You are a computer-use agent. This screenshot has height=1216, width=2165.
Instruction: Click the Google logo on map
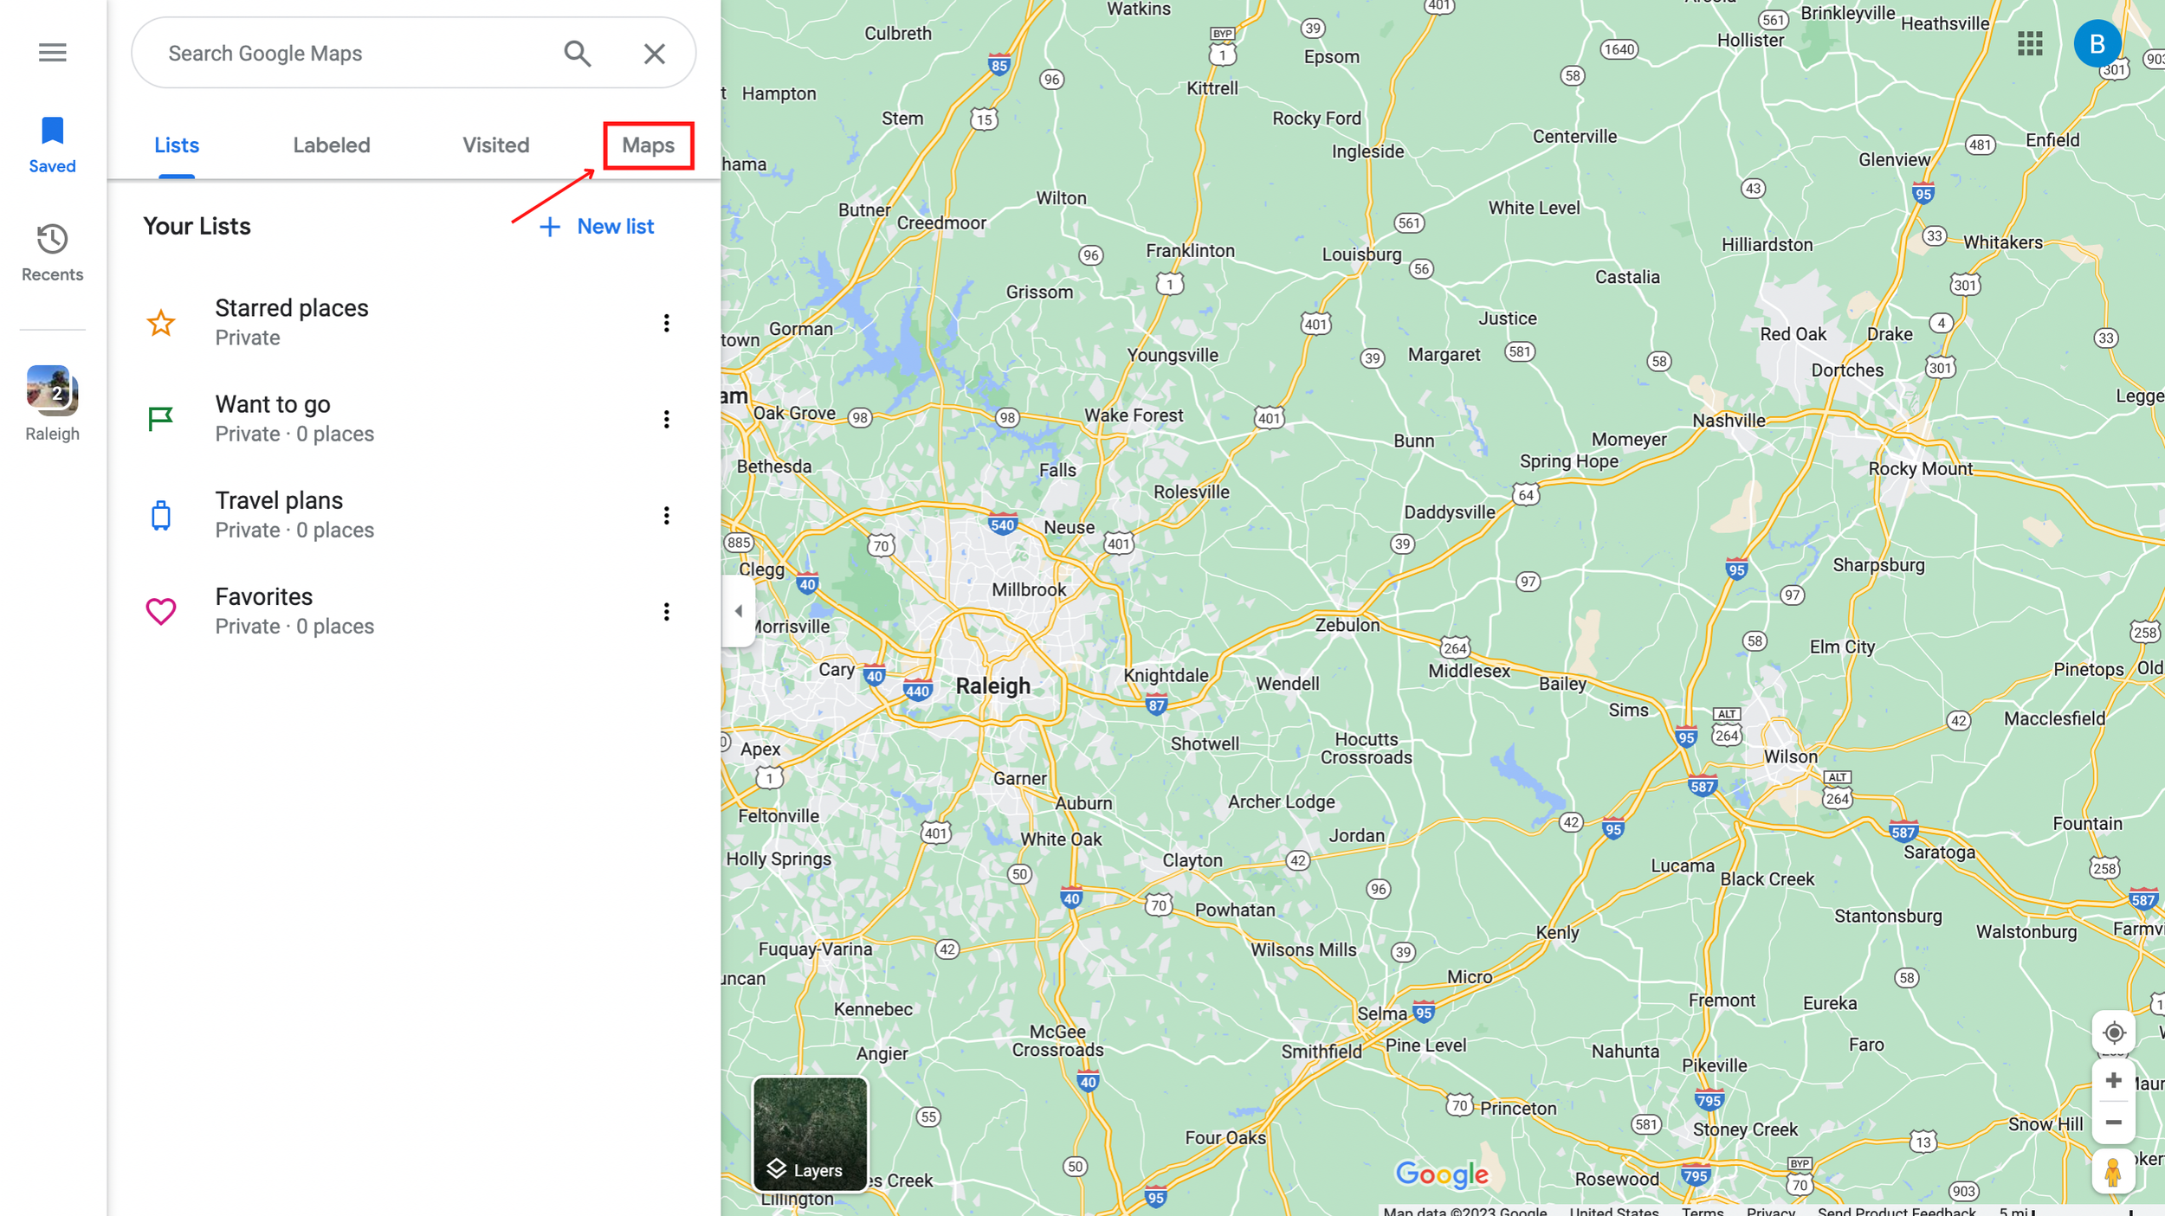click(1441, 1174)
